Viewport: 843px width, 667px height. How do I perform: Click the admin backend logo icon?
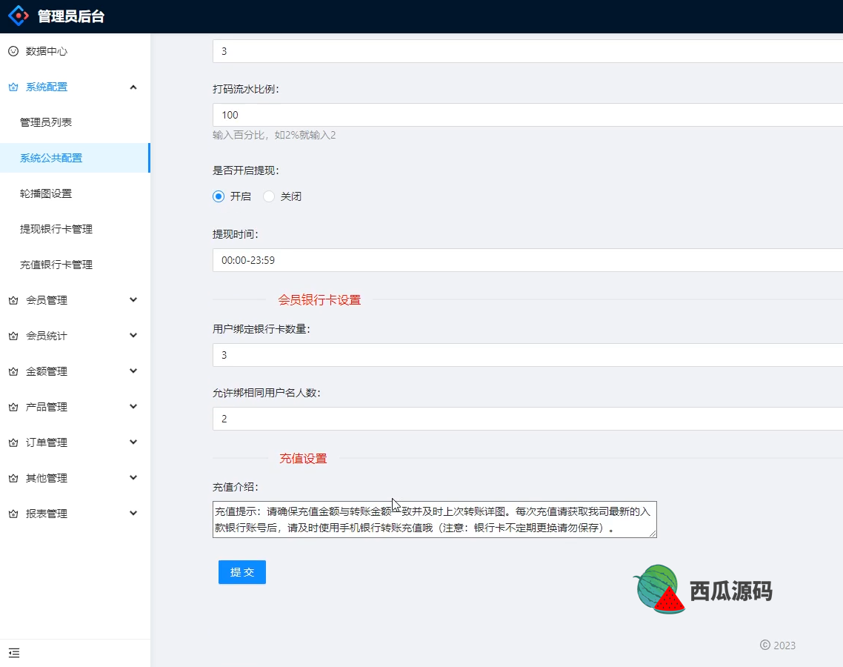[19, 16]
